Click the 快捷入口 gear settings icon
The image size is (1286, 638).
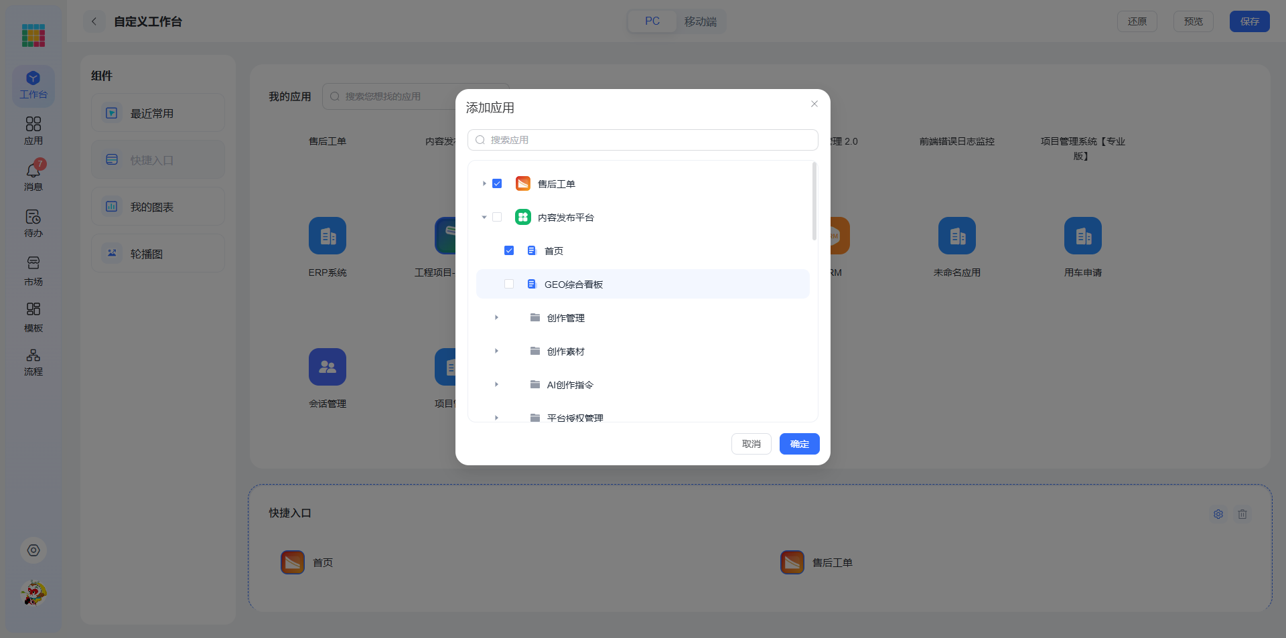click(x=1218, y=514)
